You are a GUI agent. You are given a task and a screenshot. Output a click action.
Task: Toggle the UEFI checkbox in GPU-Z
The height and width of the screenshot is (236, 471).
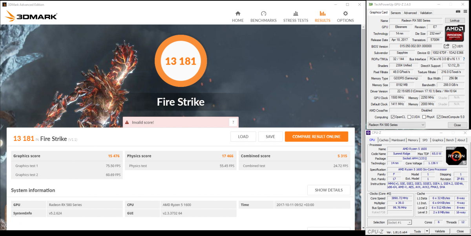pyautogui.click(x=454, y=46)
